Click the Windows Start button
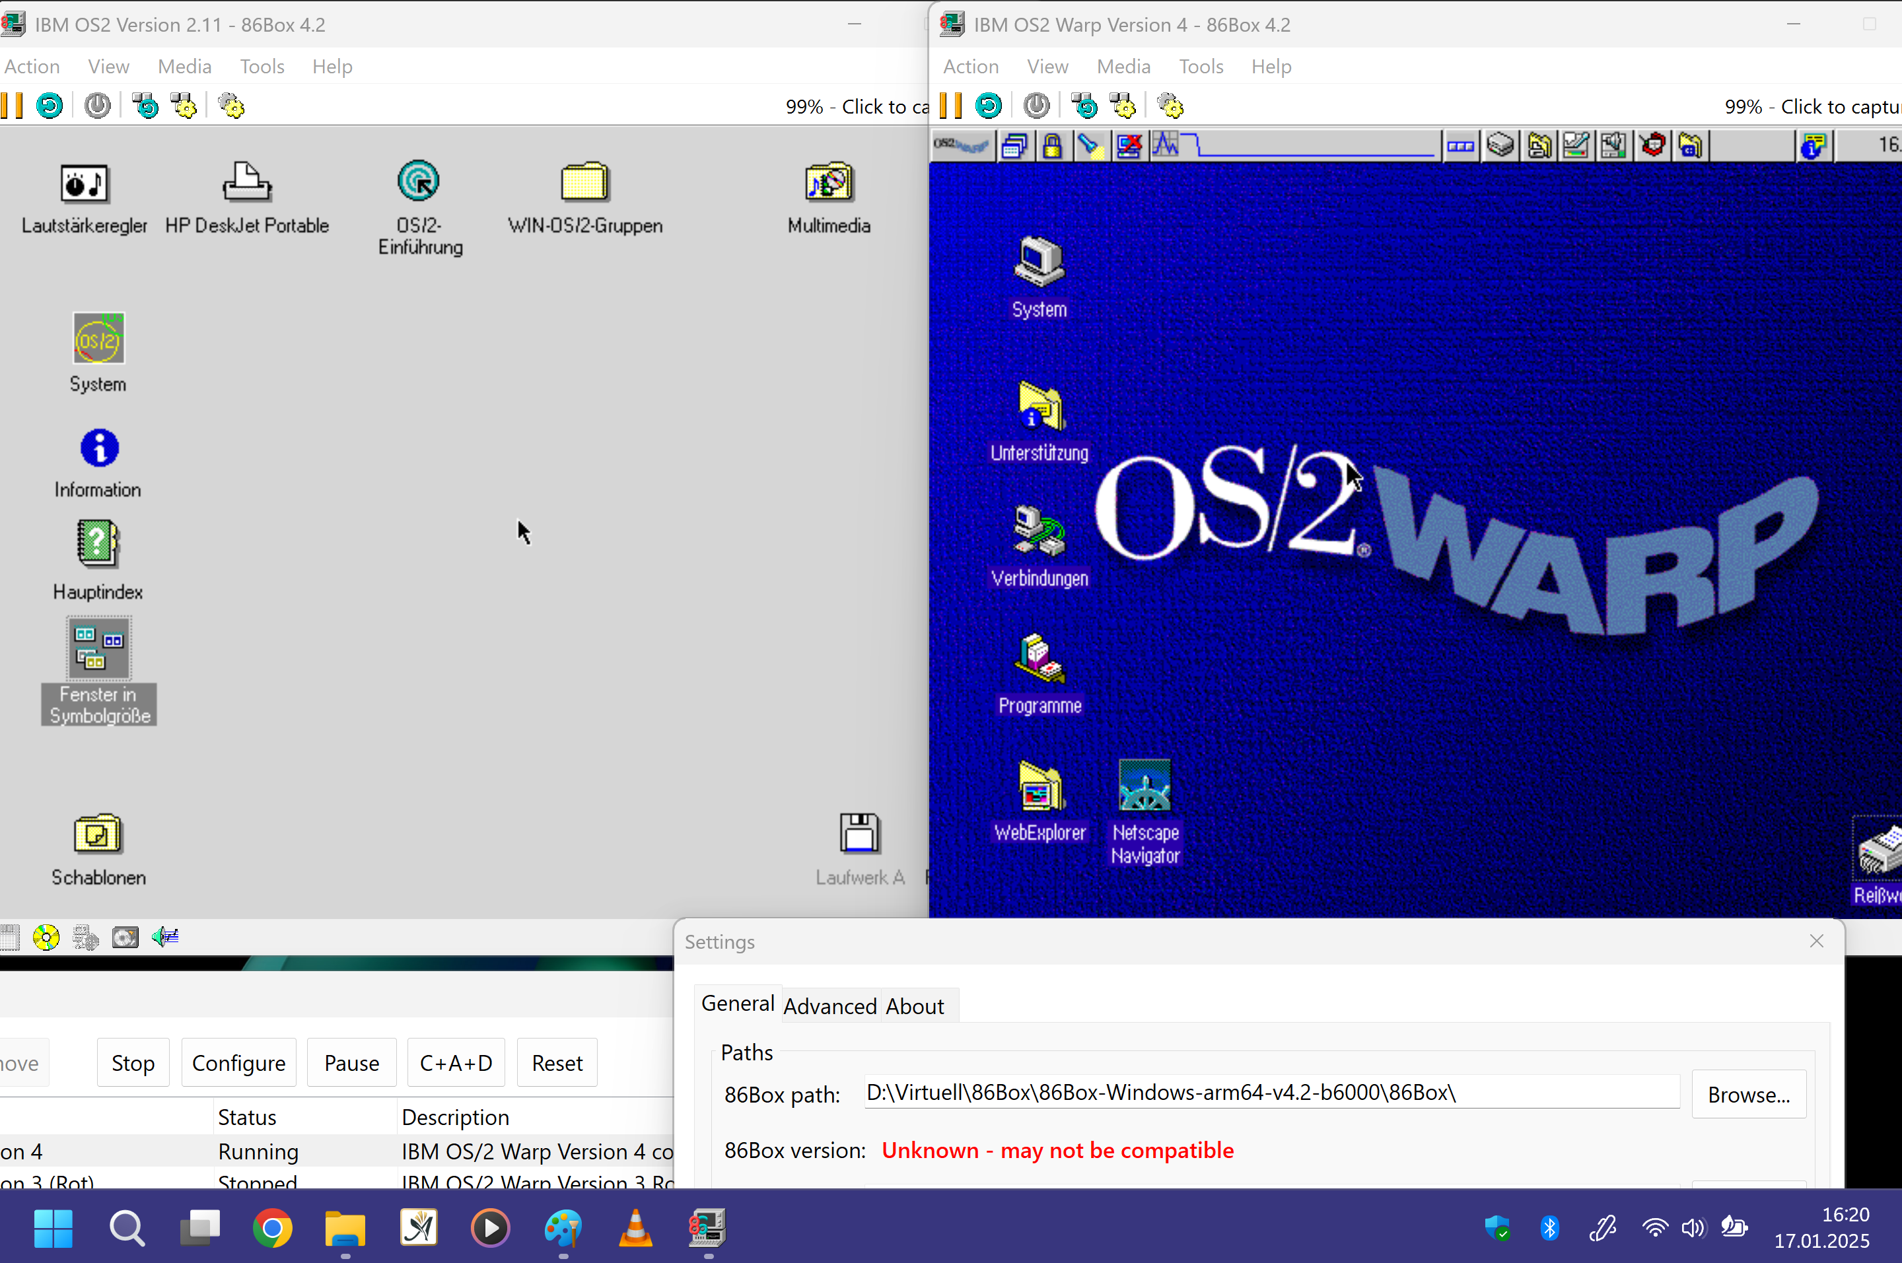Image resolution: width=1902 pixels, height=1263 pixels. click(x=53, y=1229)
